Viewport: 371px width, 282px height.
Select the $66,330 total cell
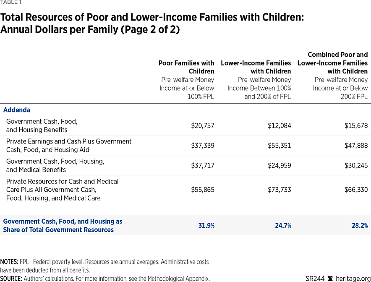pos(356,190)
